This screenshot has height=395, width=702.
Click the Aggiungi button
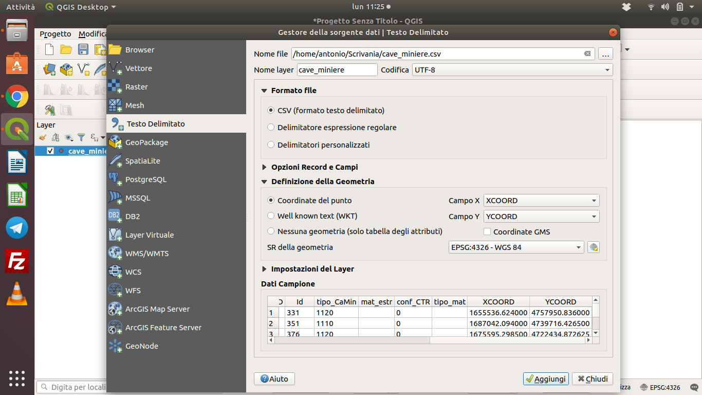pos(546,379)
